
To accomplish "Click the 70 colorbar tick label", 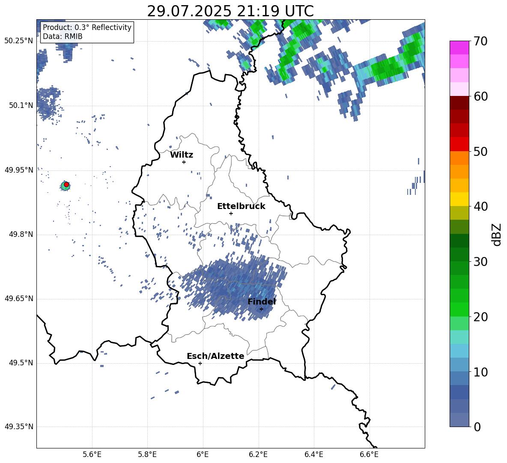I will pyautogui.click(x=480, y=42).
